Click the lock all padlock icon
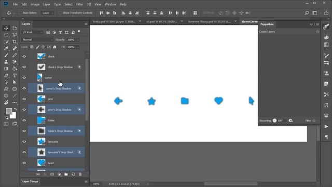Image resolution: width=332 pixels, height=187 pixels. point(54,47)
